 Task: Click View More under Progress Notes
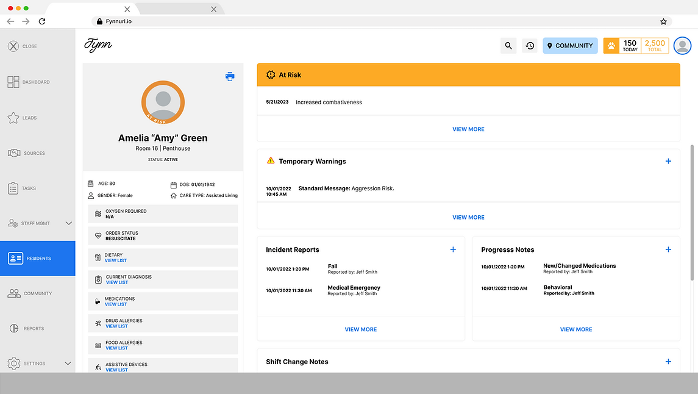click(x=576, y=329)
